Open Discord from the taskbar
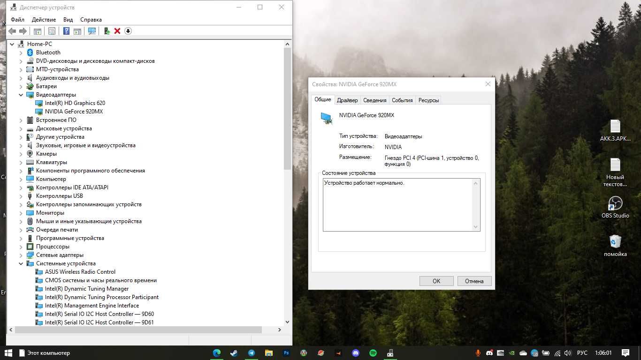Screen dimensions: 641x360 (356, 353)
